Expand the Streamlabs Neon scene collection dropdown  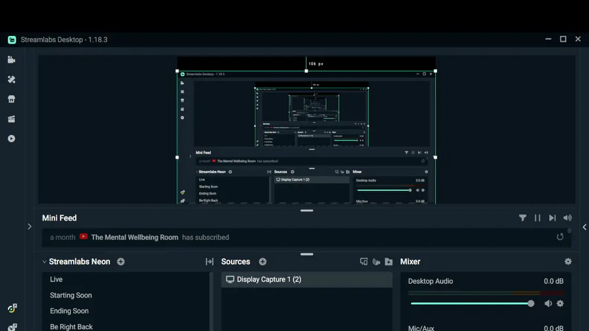tap(45, 262)
